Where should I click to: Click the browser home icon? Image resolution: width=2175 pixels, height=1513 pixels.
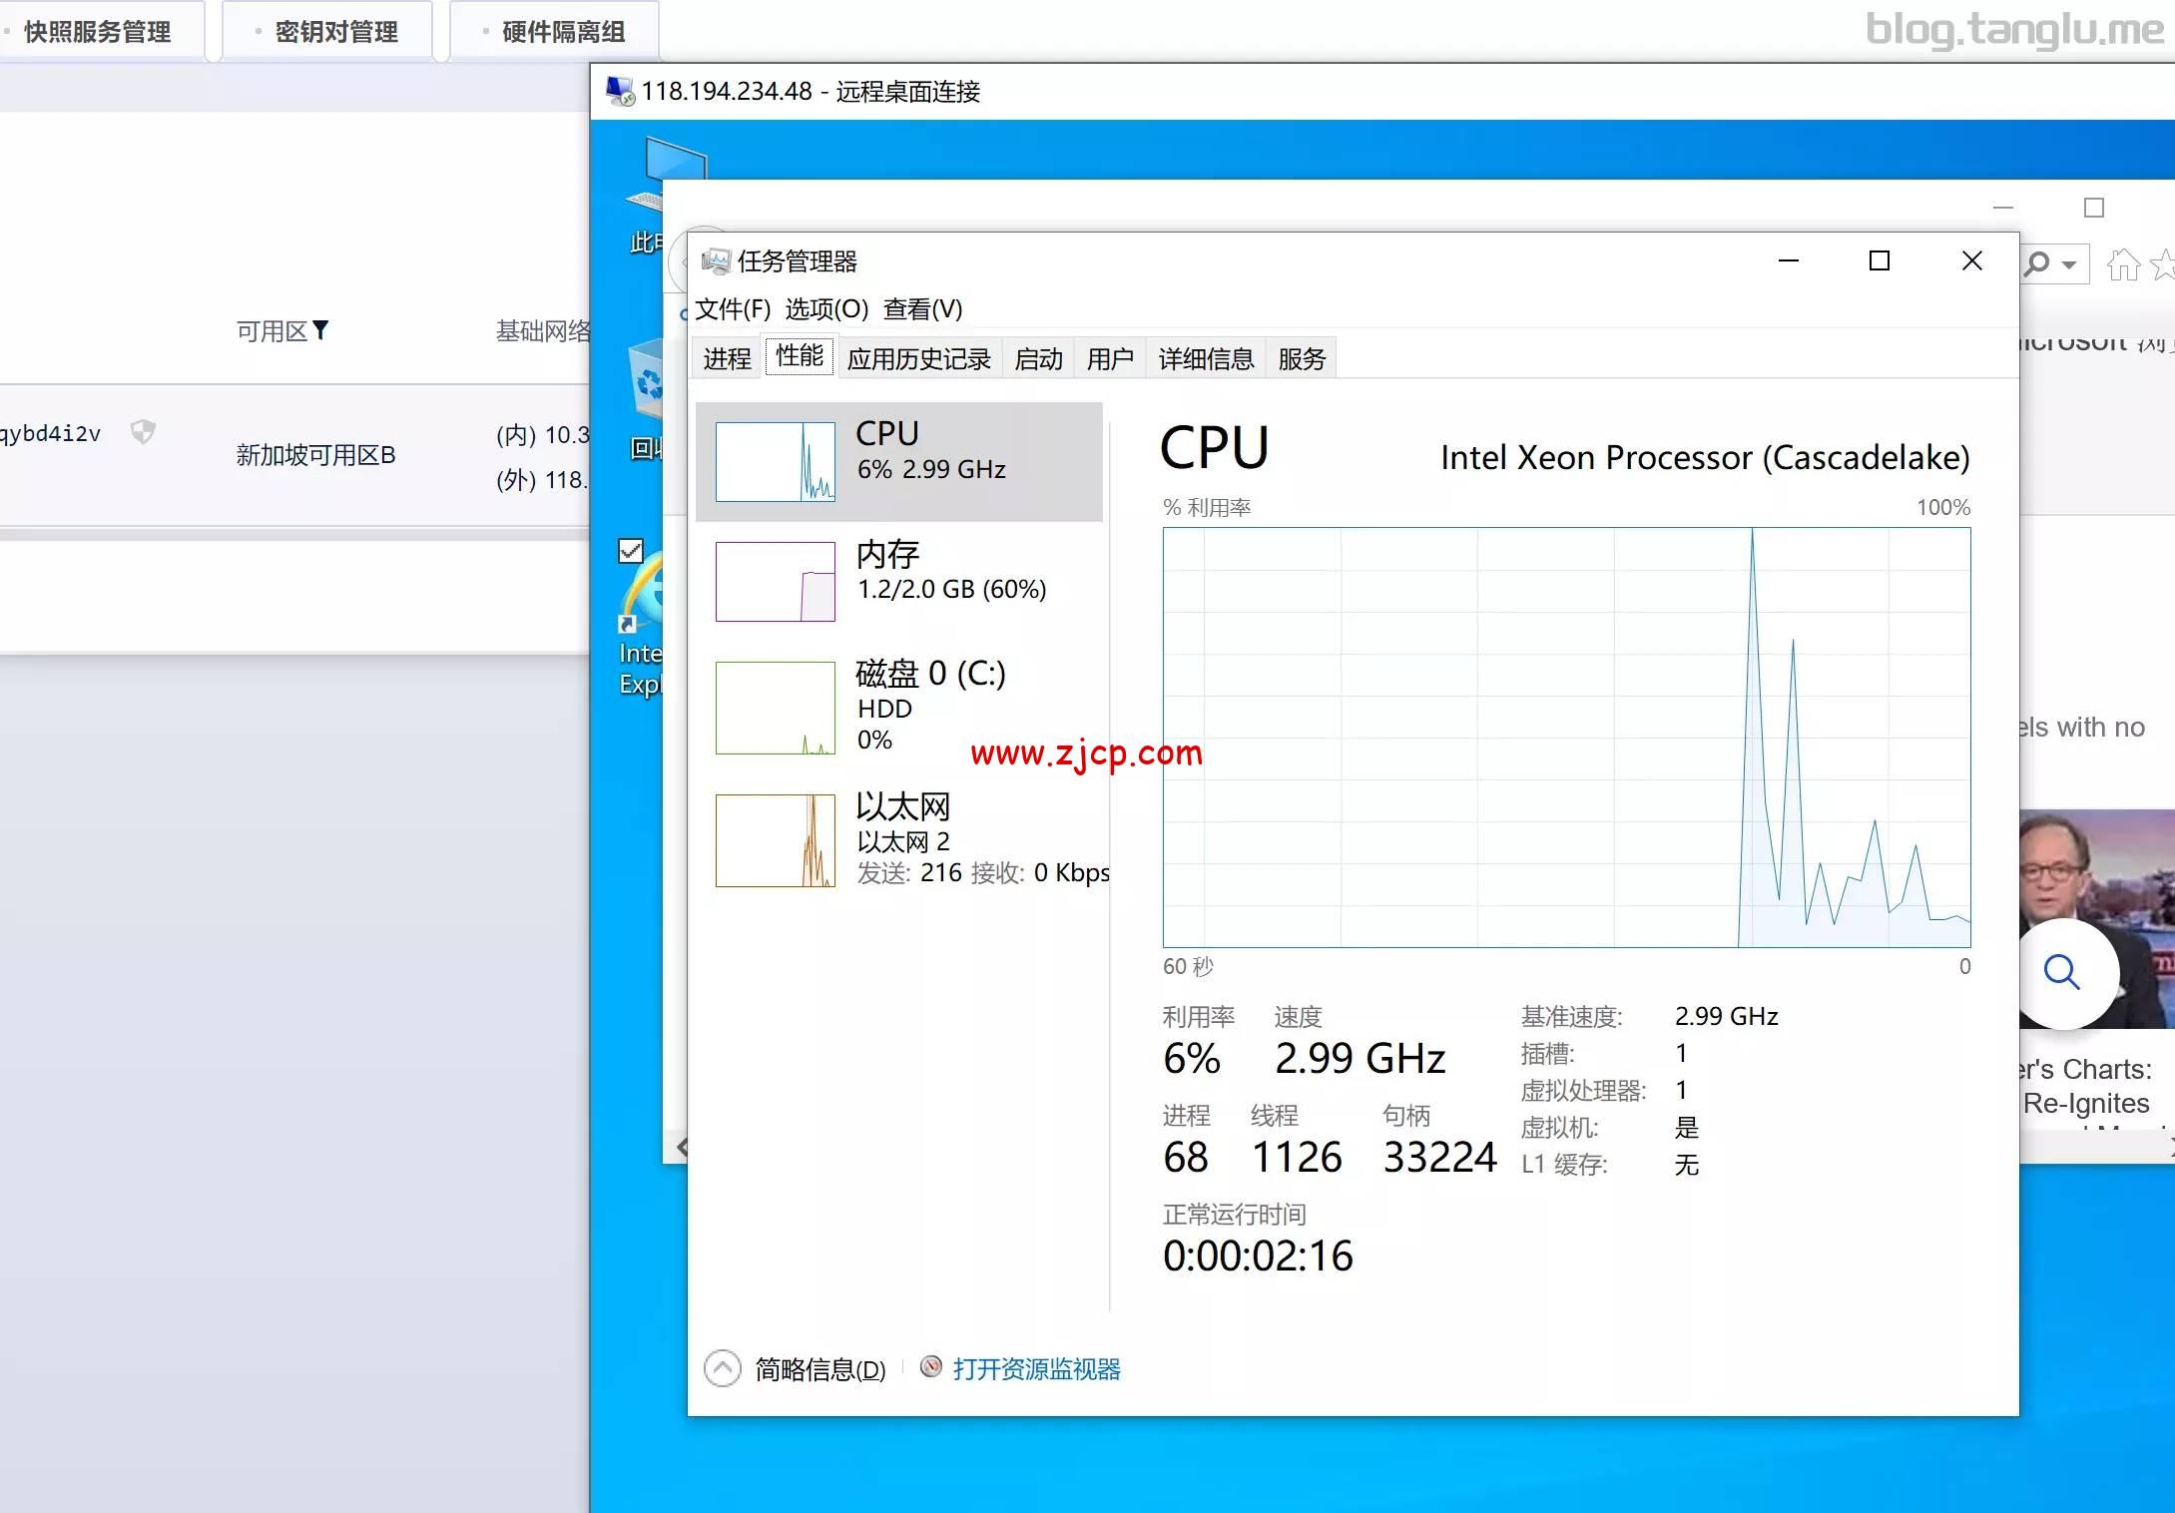2122,264
